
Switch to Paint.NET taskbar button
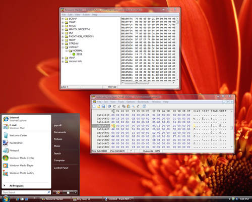(118, 199)
